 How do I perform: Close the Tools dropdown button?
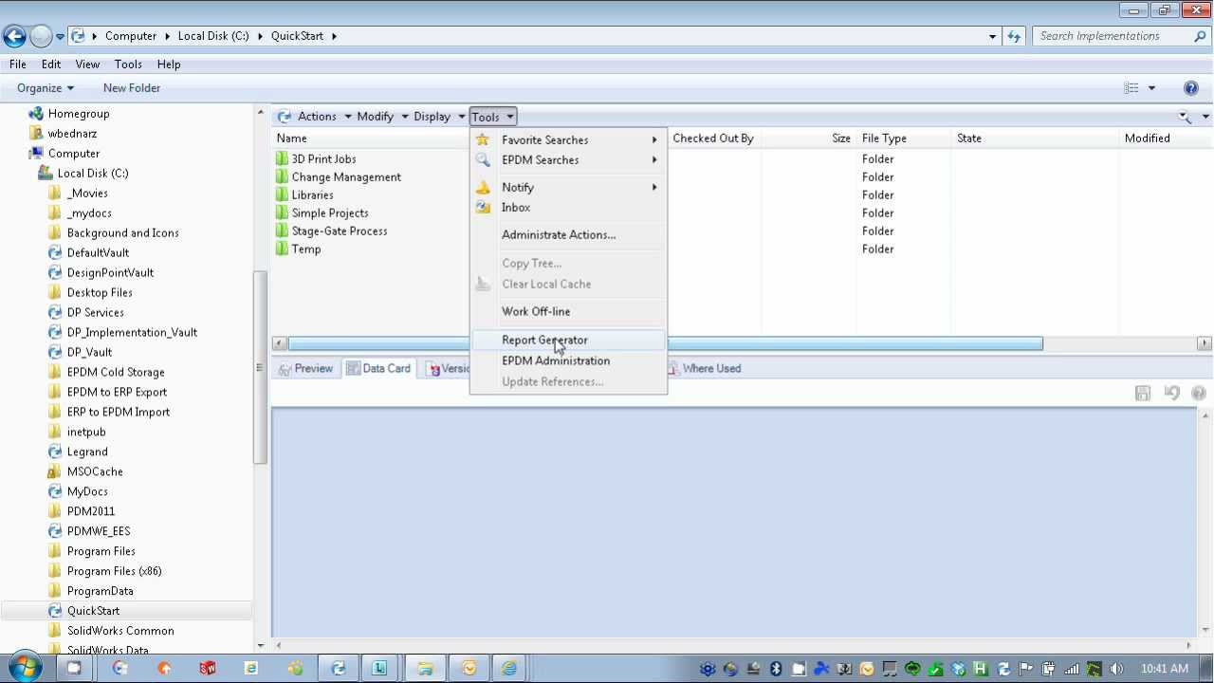(492, 117)
